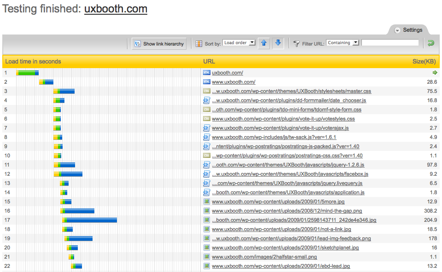Click the script icon for voterajax.js
Screen dimensions: 442x272
tap(207, 128)
